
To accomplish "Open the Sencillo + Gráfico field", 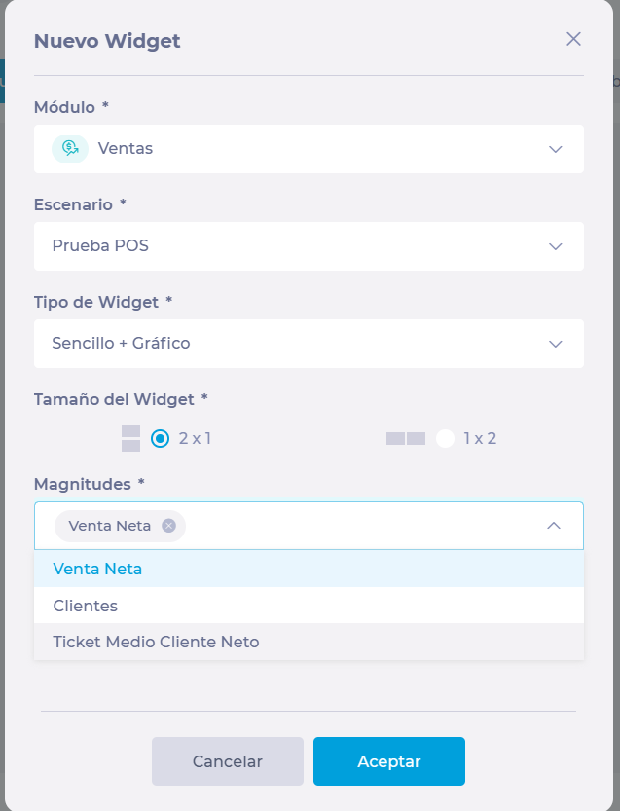I will point(309,344).
